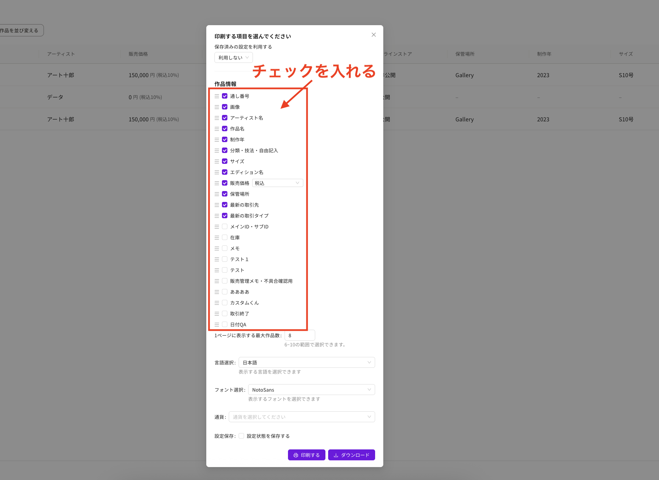Close the print settings dialog

(x=373, y=35)
